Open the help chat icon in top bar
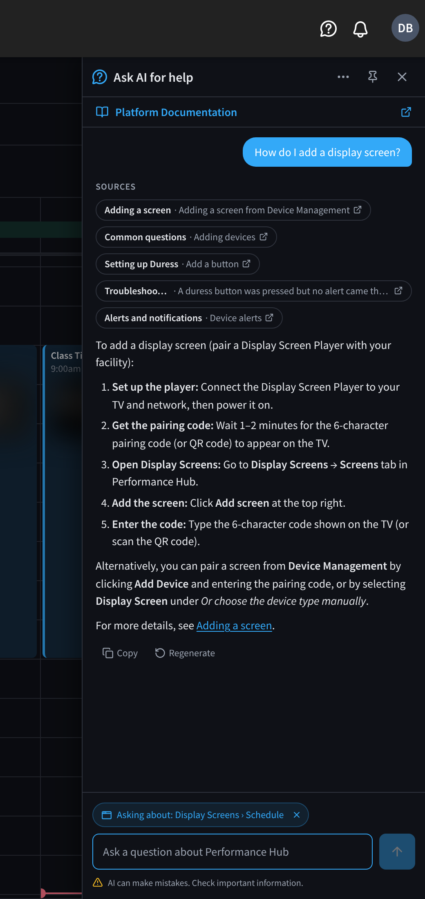Image resolution: width=425 pixels, height=899 pixels. point(328,29)
